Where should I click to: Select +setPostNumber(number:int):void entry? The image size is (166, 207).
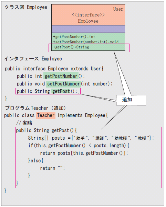click(x=86, y=42)
